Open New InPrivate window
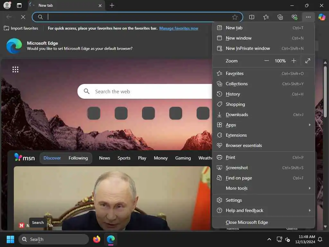Viewport: 329px width, 247px height. (263, 48)
